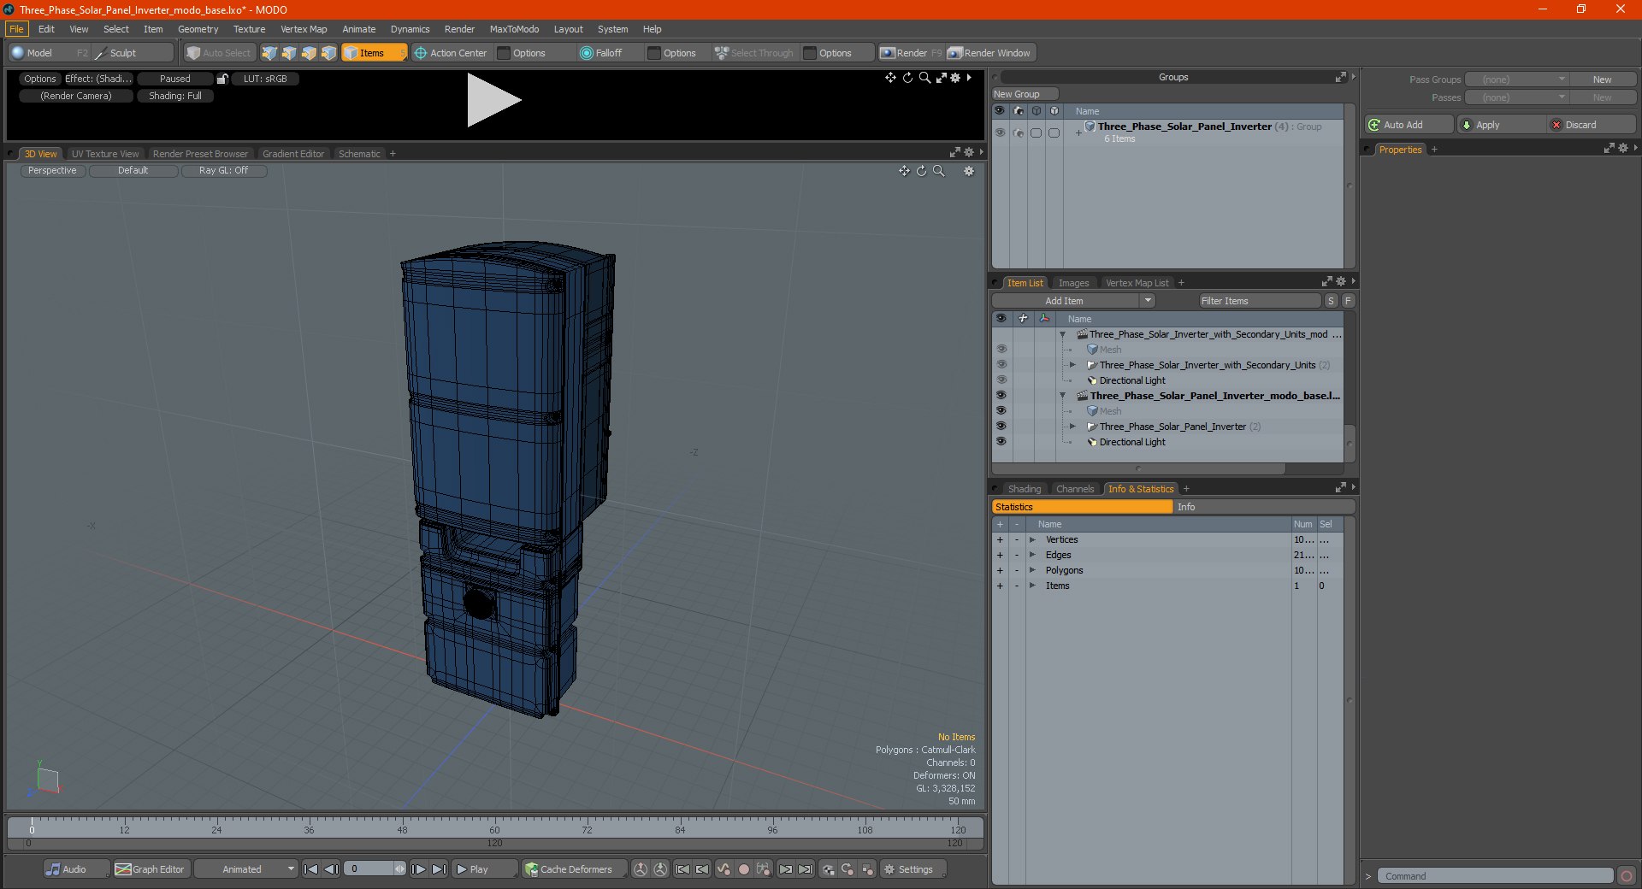Open the Geometry menu
The image size is (1642, 889).
pos(198,29)
